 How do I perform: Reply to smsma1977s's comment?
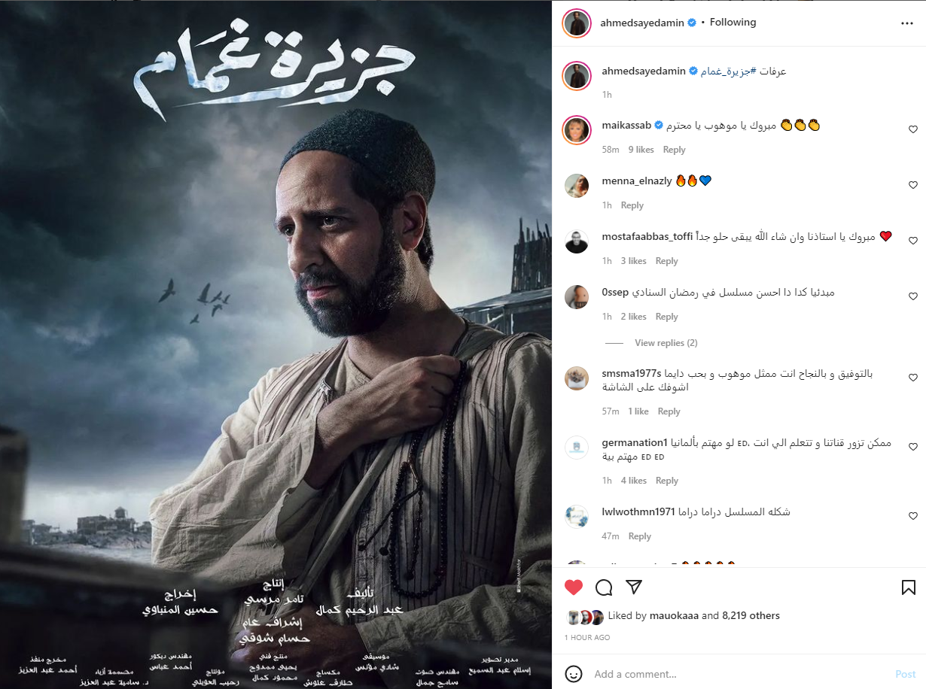pyautogui.click(x=669, y=411)
